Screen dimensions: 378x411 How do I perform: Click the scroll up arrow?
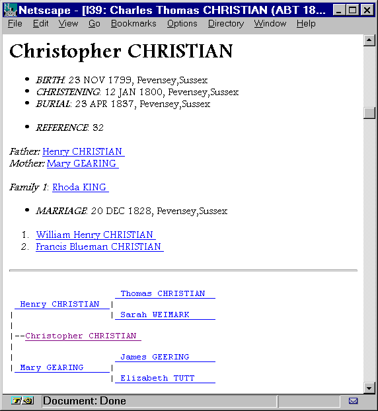point(369,40)
